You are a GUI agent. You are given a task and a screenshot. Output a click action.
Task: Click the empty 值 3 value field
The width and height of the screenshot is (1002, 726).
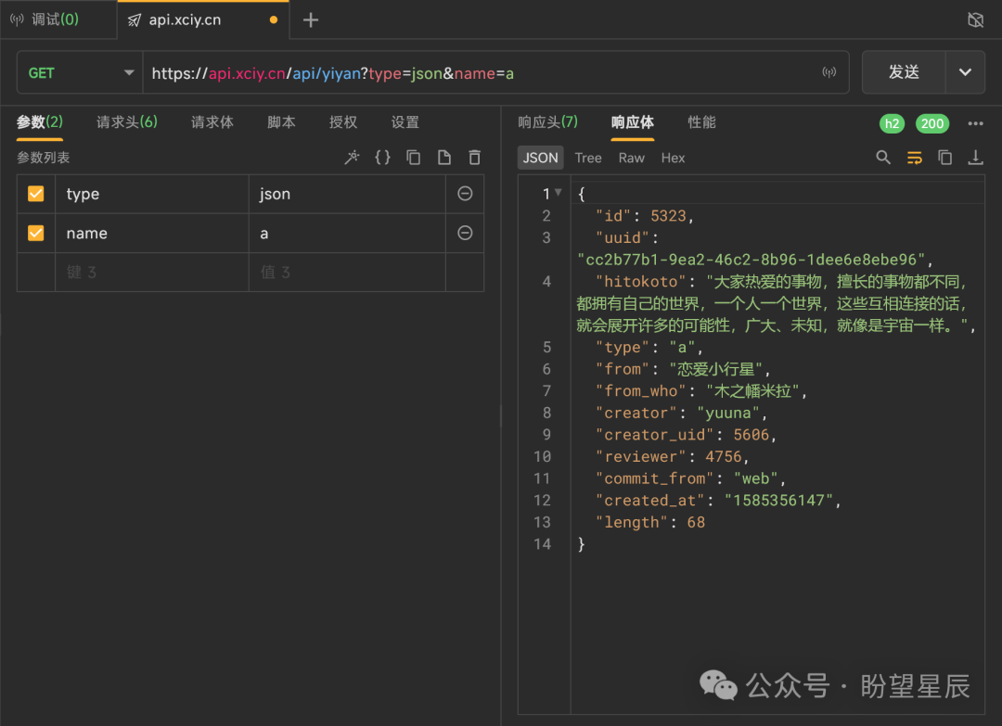click(347, 273)
